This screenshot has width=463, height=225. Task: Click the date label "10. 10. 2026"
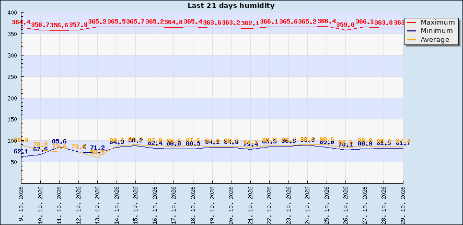pyautogui.click(x=40, y=204)
